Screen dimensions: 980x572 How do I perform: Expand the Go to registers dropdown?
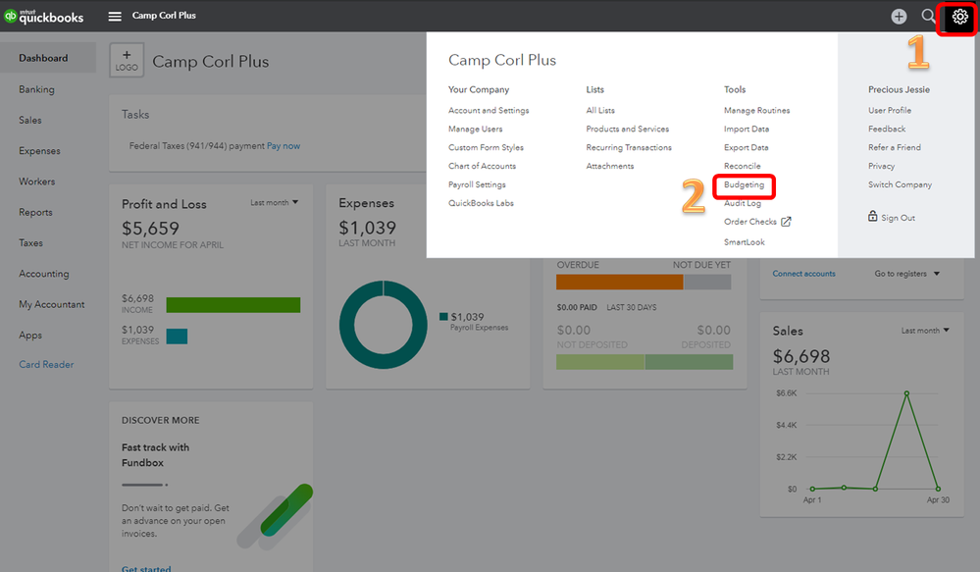click(907, 274)
